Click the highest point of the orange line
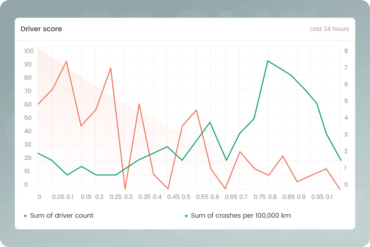The image size is (370, 247). 66,62
